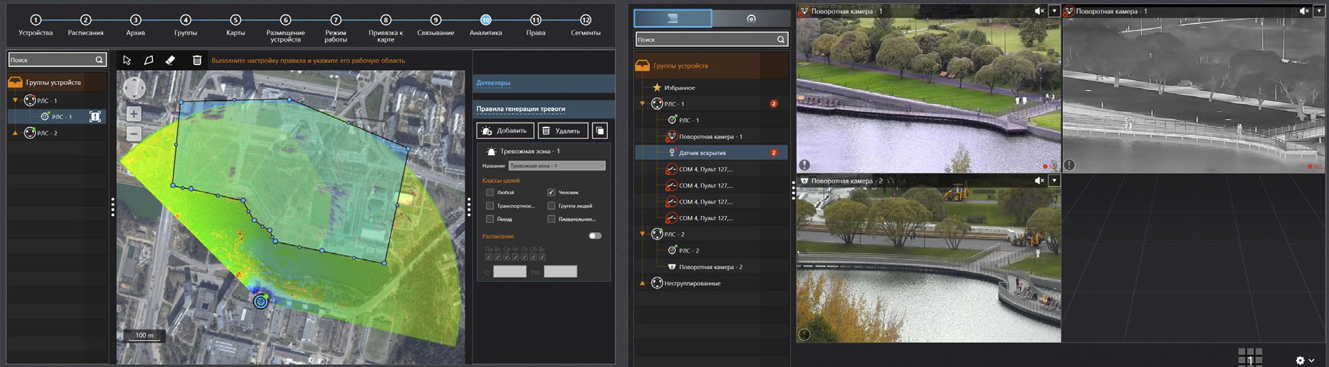The width and height of the screenshot is (1329, 367).
Task: Click the Название zone name field
Action: [x=557, y=166]
